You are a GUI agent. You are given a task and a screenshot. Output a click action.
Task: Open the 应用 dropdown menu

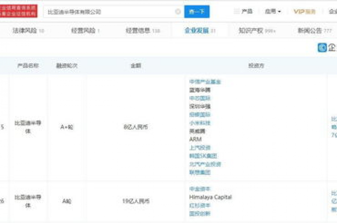(x=273, y=11)
